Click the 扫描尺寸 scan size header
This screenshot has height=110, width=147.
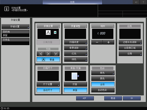(48, 68)
